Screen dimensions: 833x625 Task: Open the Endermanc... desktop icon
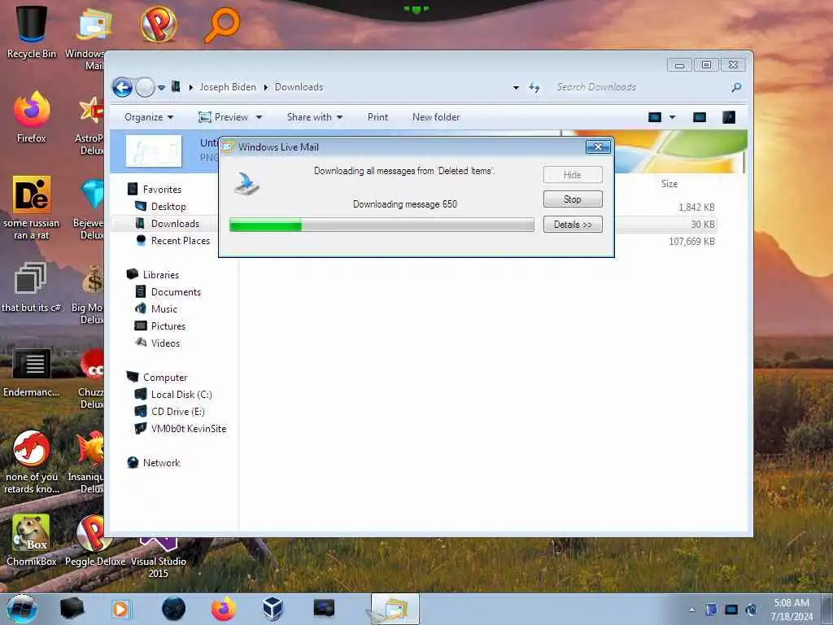32,372
